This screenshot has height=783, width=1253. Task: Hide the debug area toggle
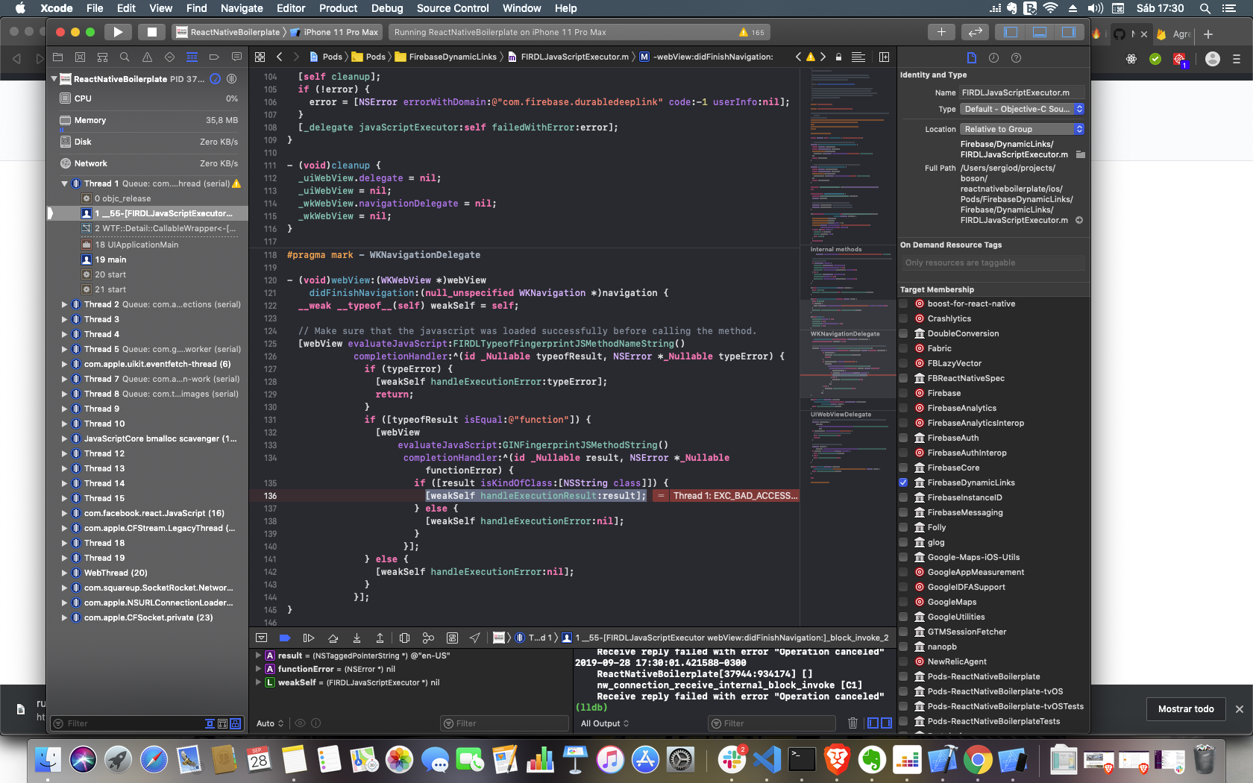261,638
